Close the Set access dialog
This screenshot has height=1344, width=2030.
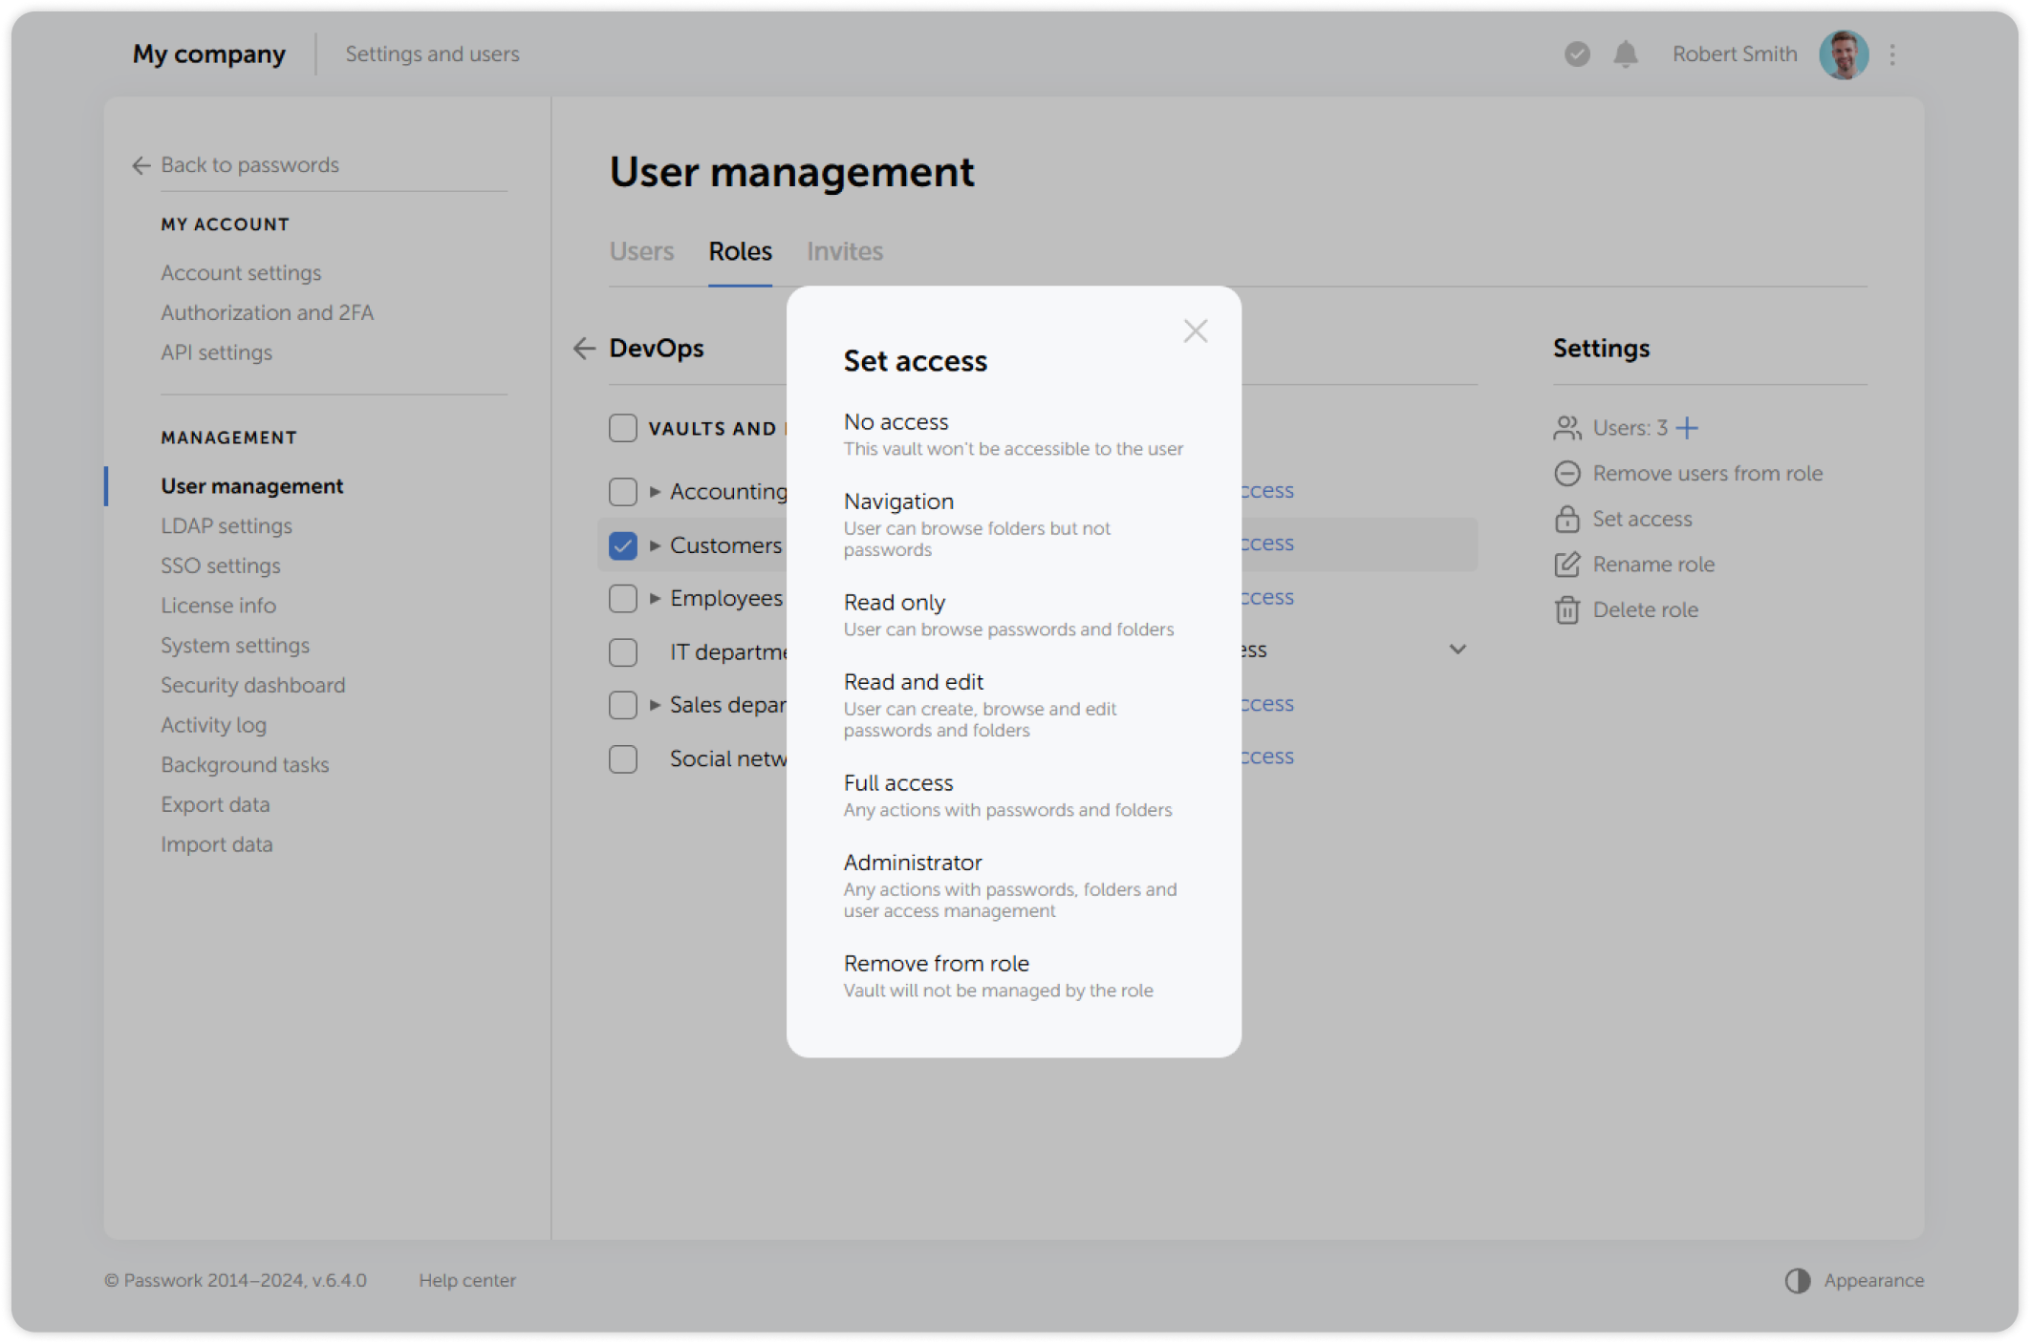(x=1195, y=331)
